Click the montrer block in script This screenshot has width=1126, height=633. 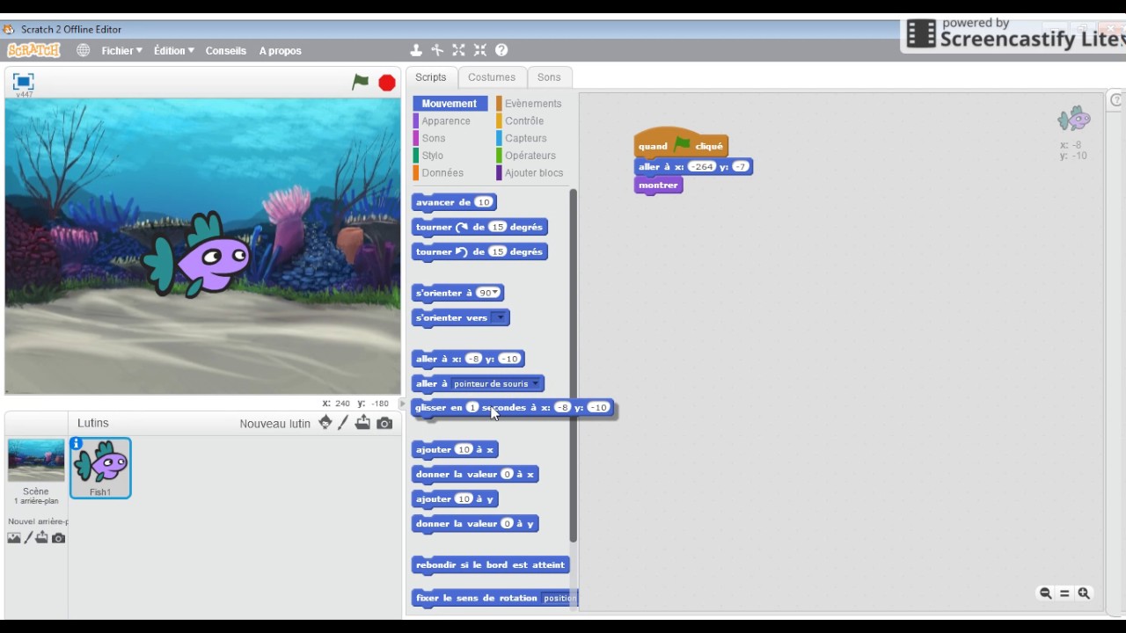tap(658, 186)
